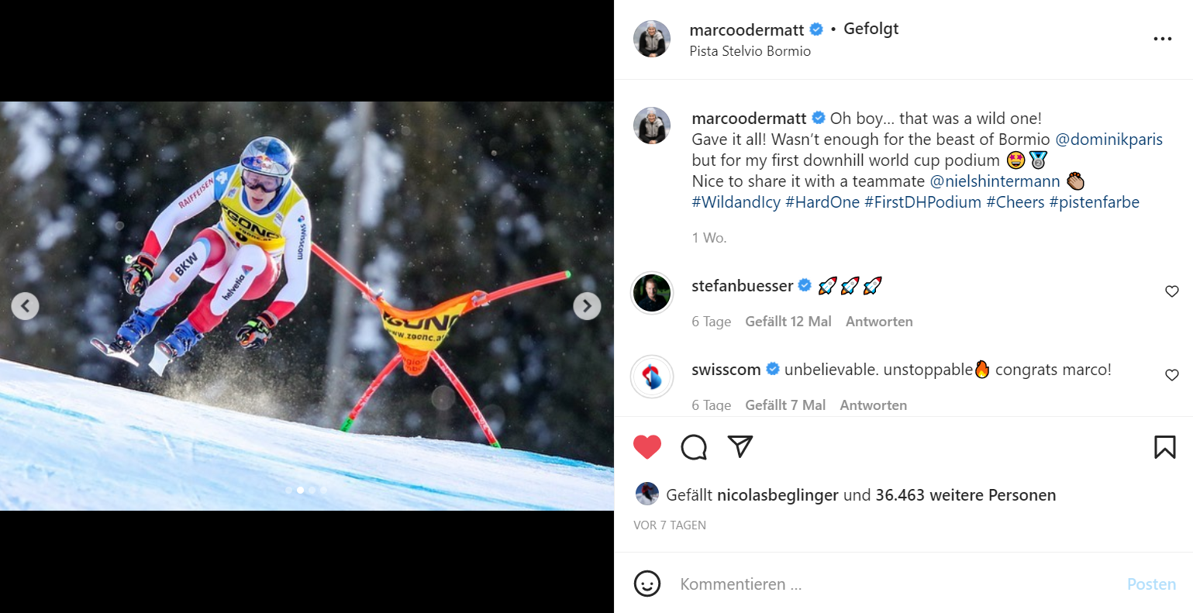View marcoodermatt's profile picture in header
The height and width of the screenshot is (613, 1193).
[652, 40]
